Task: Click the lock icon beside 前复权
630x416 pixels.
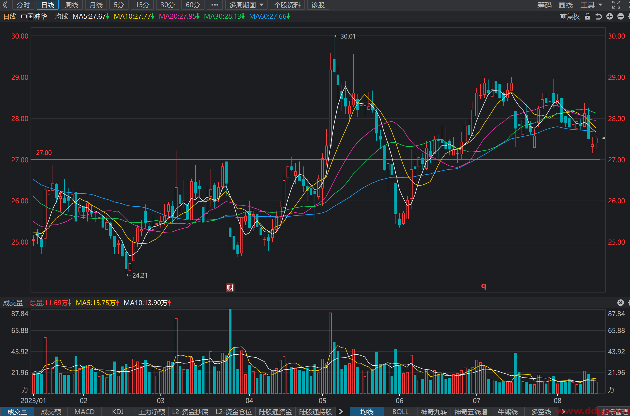Action: (x=588, y=17)
